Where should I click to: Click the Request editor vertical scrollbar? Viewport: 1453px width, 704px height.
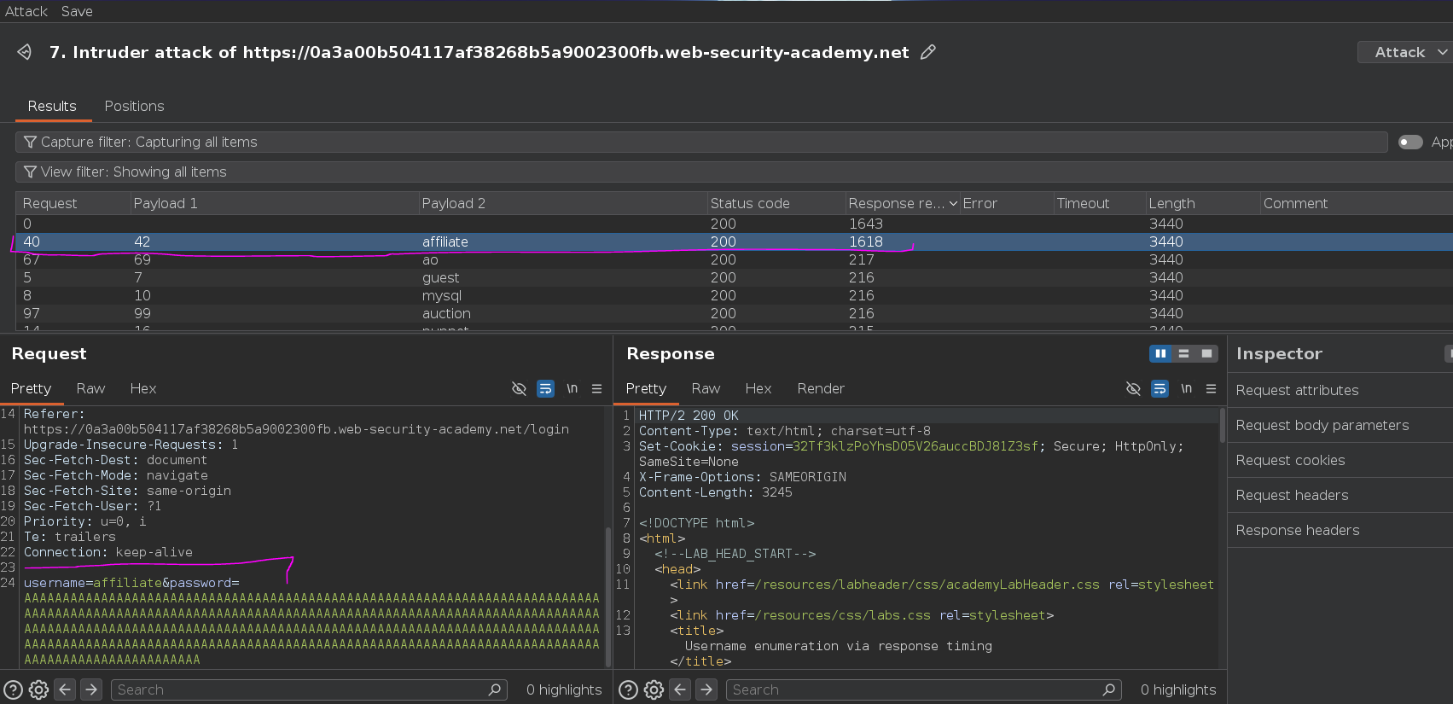[x=607, y=597]
